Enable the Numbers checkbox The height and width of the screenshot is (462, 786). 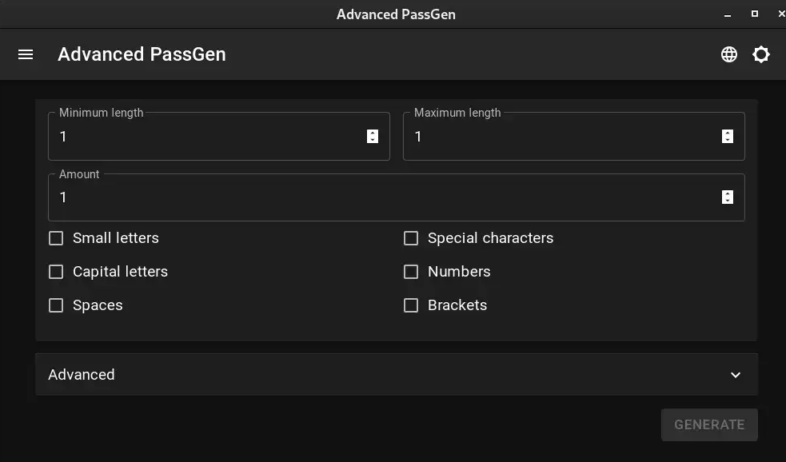tap(411, 272)
